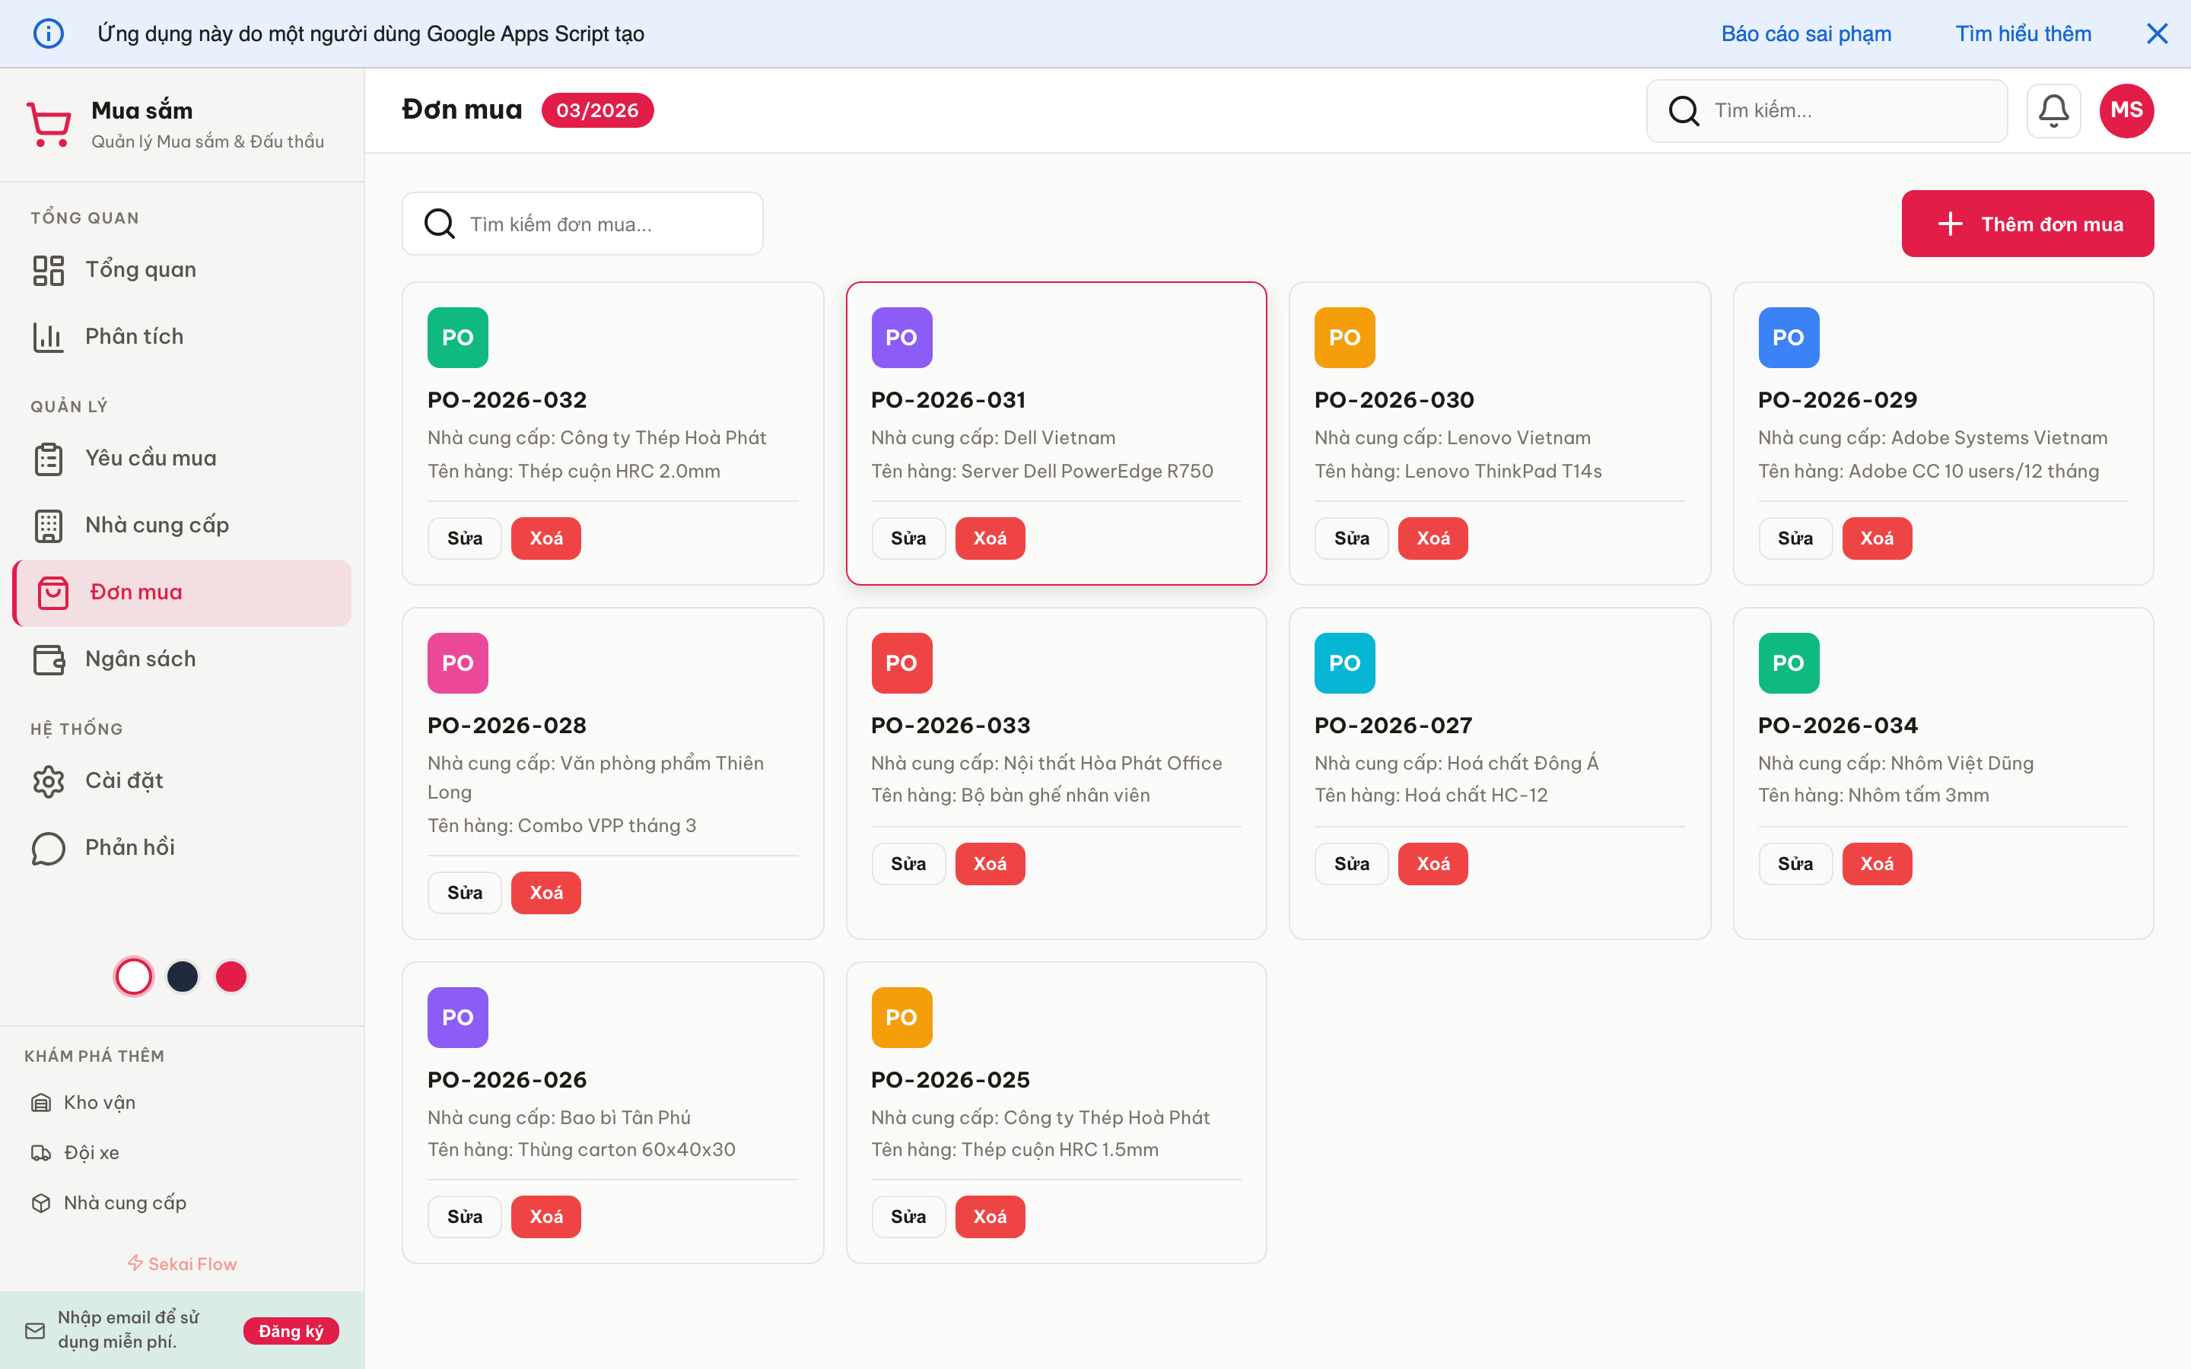Click the purple PO icon of PO-2026-031
The width and height of the screenshot is (2191, 1369).
click(901, 338)
